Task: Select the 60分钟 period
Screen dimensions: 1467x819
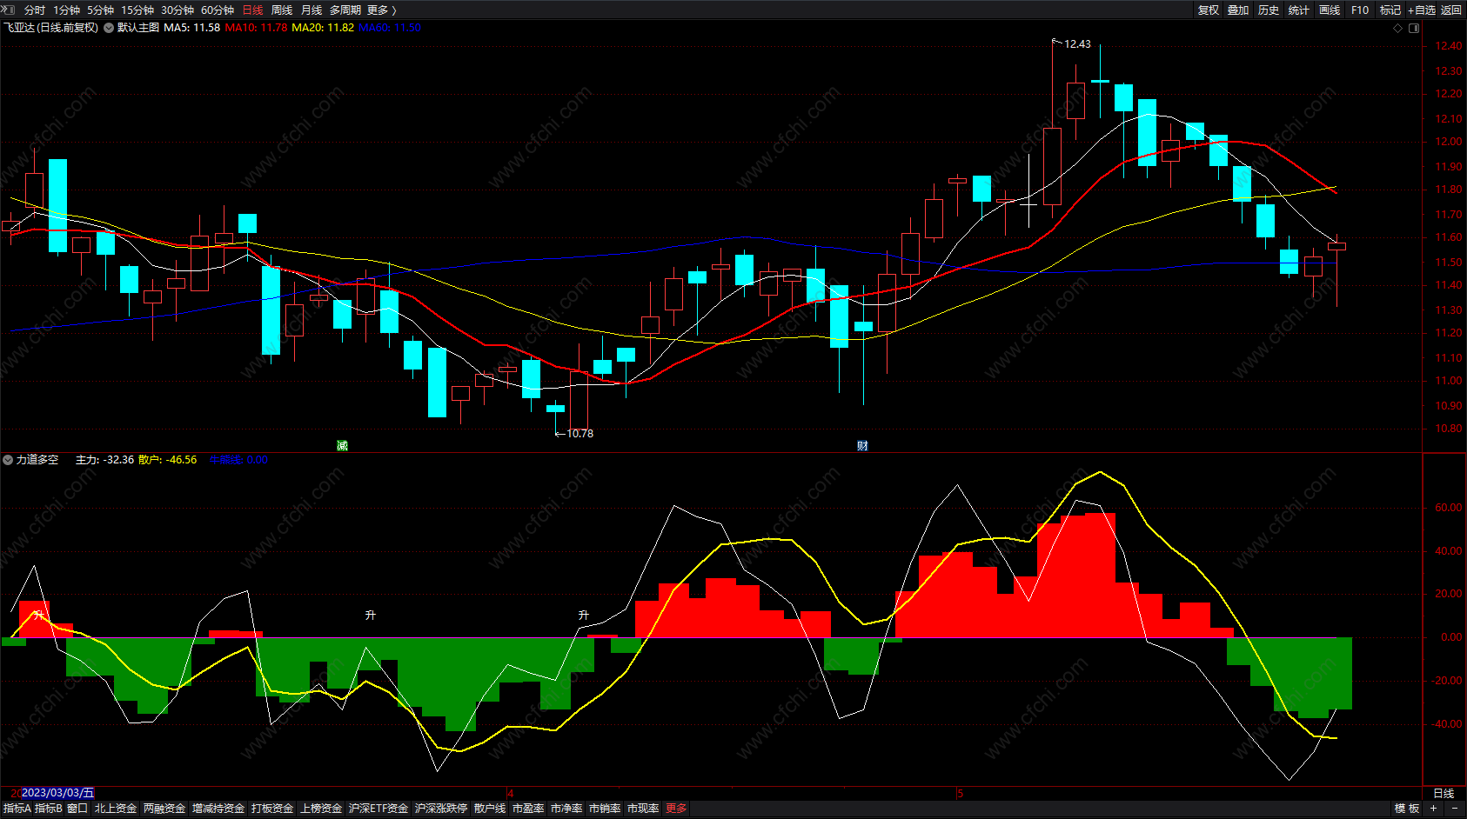Action: (x=218, y=10)
